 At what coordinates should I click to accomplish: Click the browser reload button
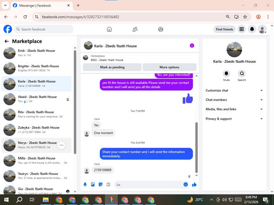point(25,17)
